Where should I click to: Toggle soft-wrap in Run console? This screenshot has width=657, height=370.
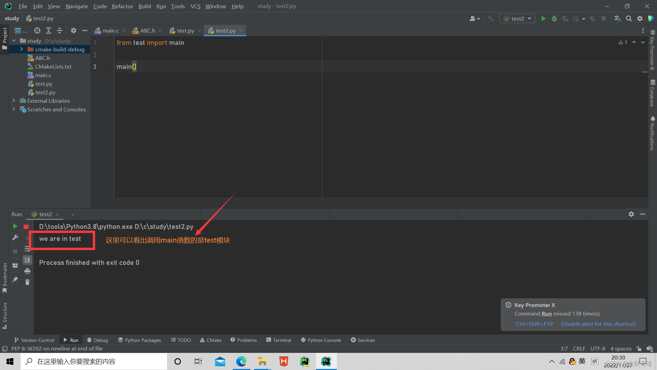coord(27,249)
